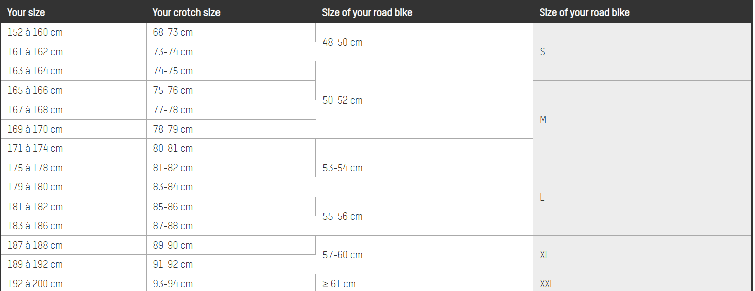Click the 93-94 cm crotch size cell

(x=173, y=284)
